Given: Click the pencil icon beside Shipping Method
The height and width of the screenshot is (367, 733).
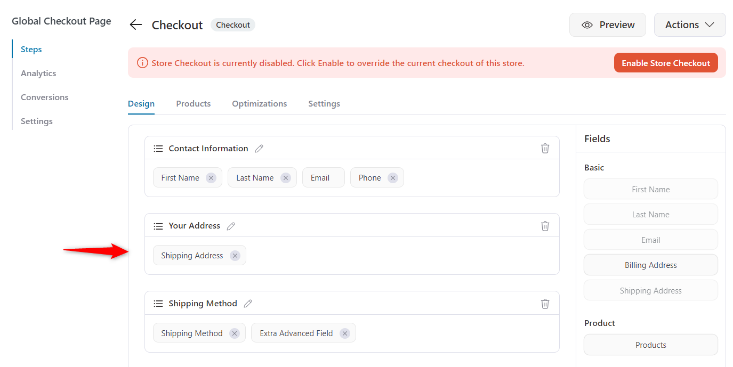Looking at the screenshot, I should point(248,304).
